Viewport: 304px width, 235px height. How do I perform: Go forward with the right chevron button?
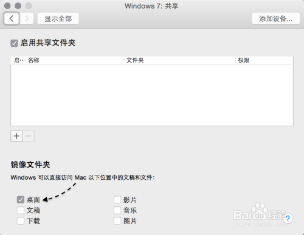[x=27, y=19]
